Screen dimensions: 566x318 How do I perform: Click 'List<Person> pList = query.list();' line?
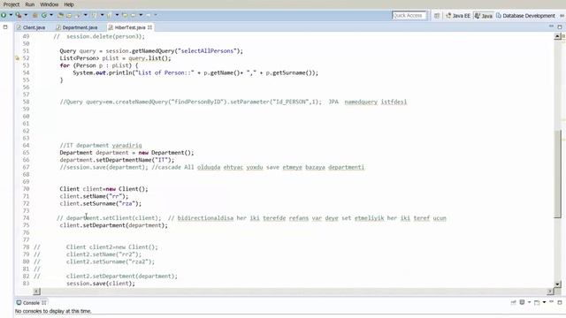point(116,58)
